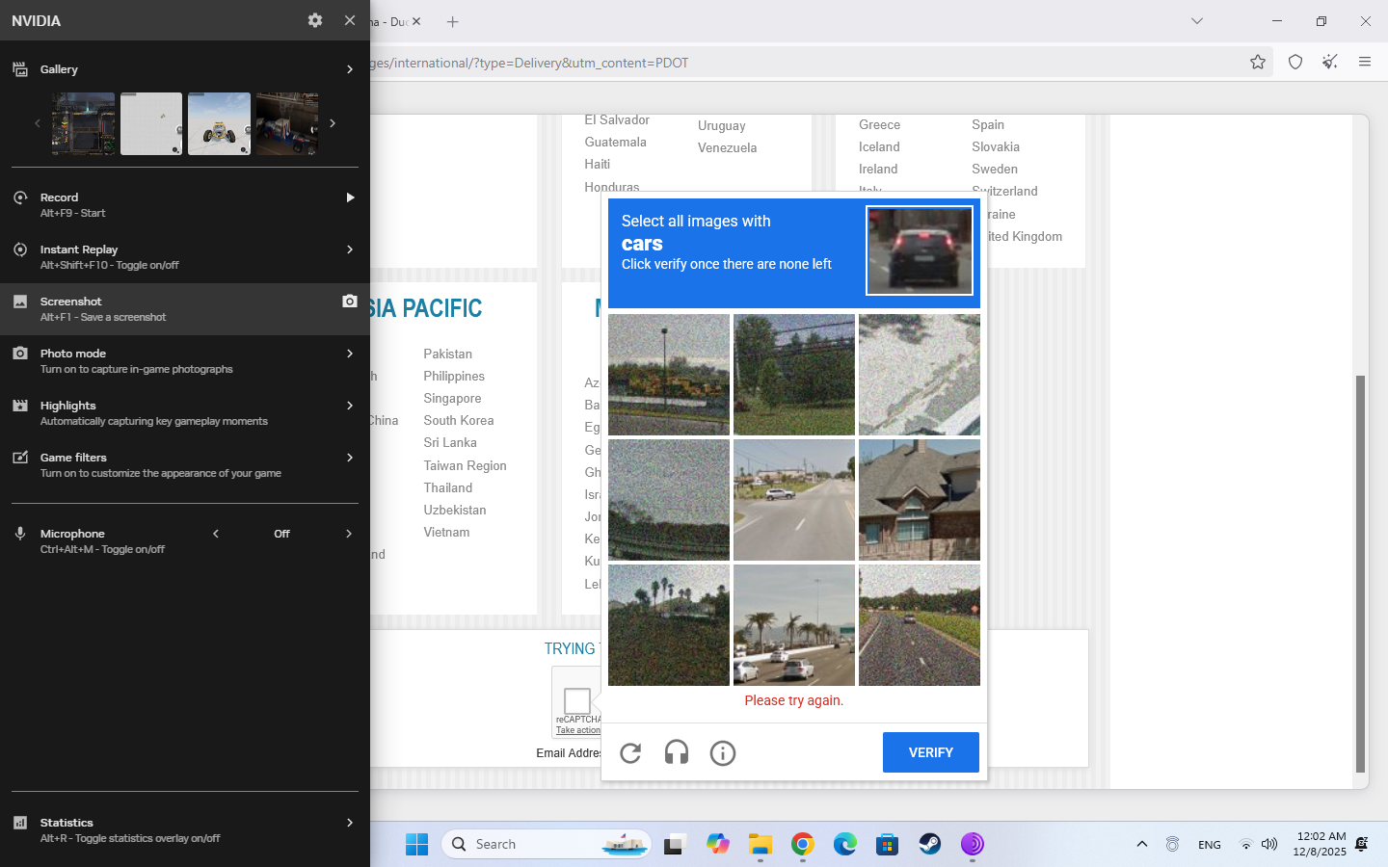Expand the Gallery section

click(349, 69)
